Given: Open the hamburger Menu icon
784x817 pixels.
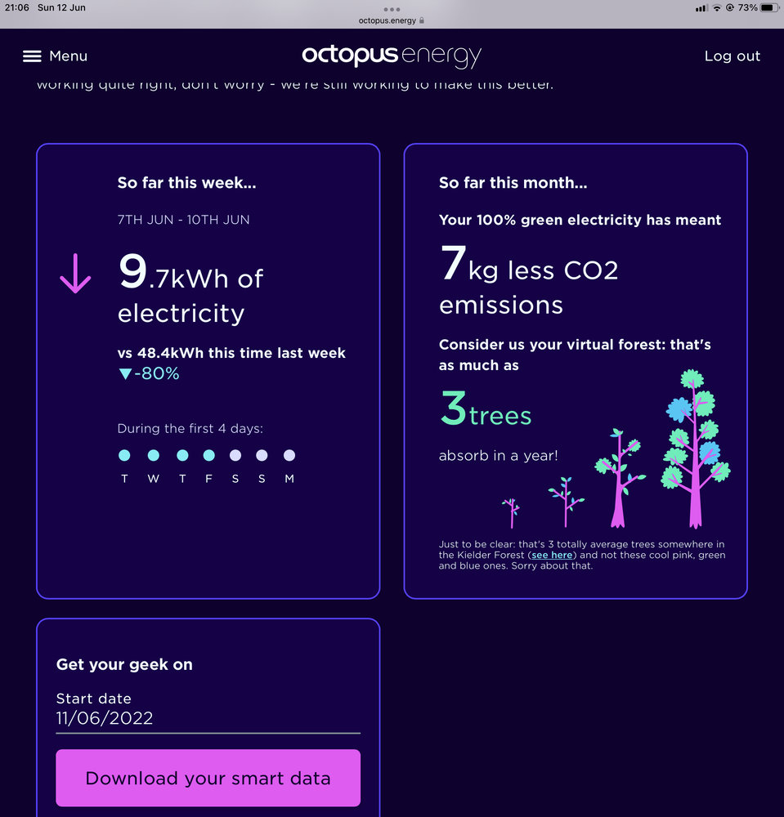Looking at the screenshot, I should click(x=32, y=56).
